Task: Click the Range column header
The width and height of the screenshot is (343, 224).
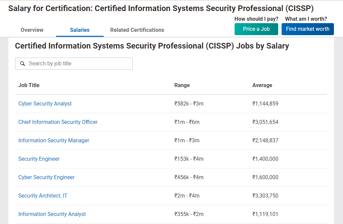Action: [x=182, y=85]
